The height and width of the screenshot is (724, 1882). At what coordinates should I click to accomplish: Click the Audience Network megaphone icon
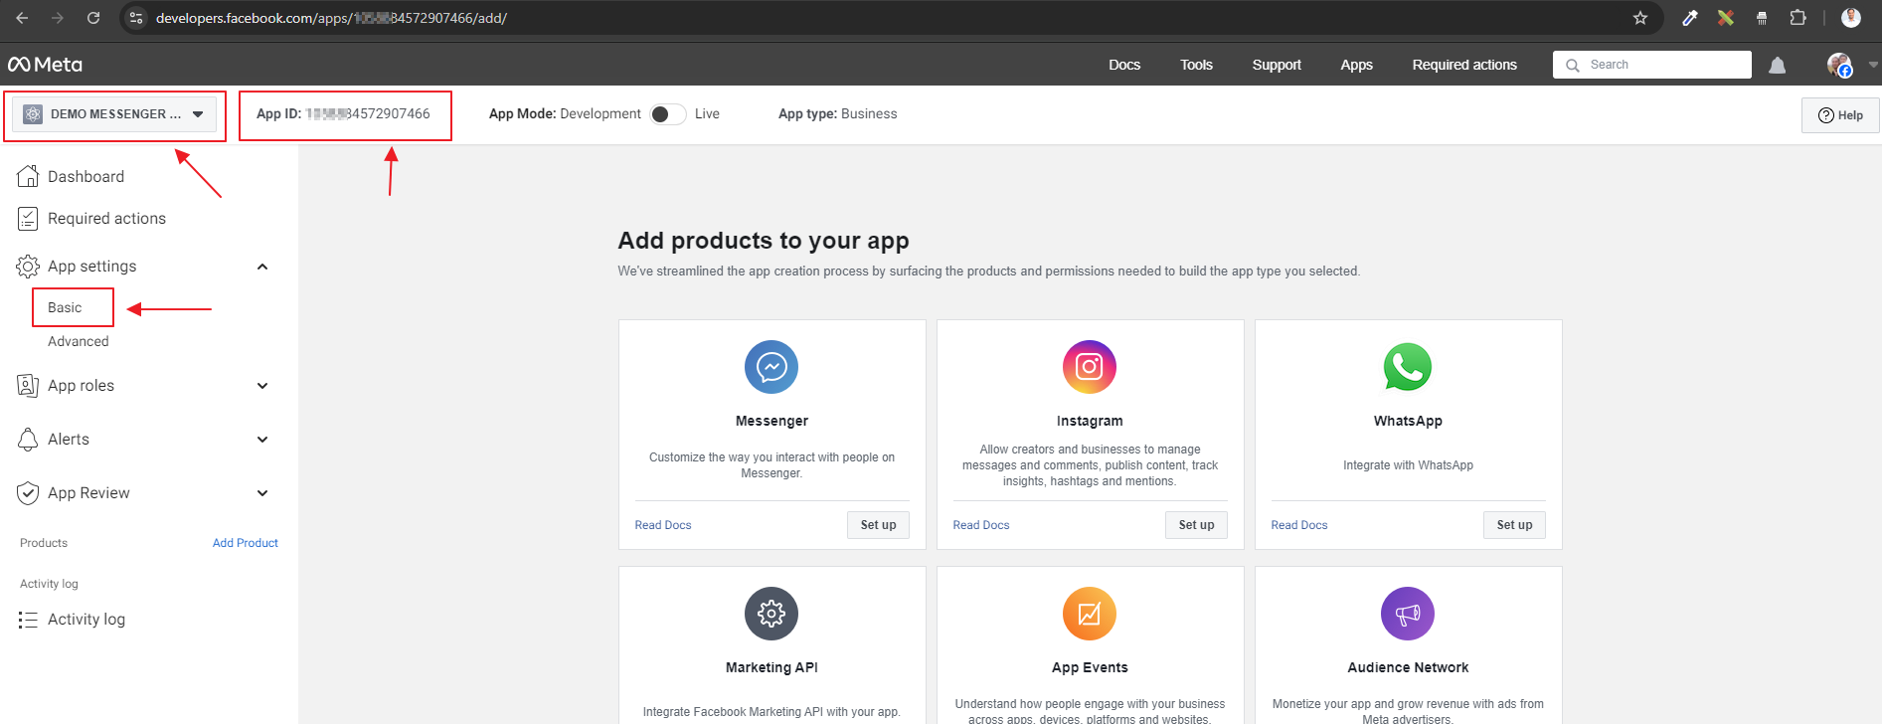(1408, 614)
